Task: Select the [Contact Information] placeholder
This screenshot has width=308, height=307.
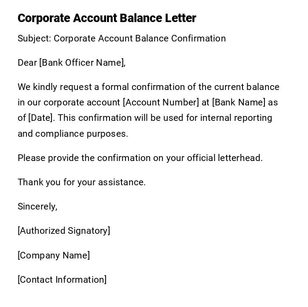Action: pos(62,280)
